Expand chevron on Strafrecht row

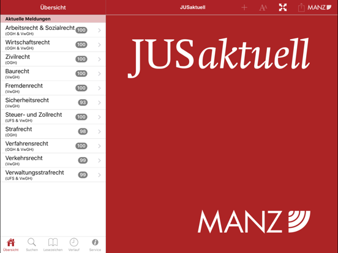point(99,131)
